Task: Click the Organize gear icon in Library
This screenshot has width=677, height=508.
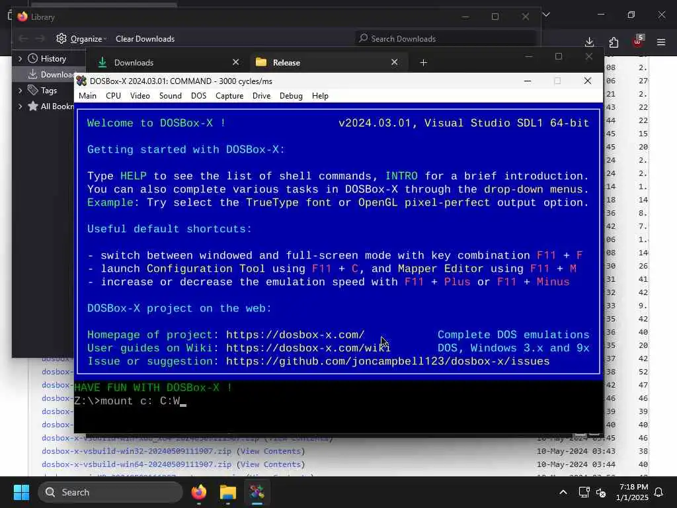Action: coord(61,38)
